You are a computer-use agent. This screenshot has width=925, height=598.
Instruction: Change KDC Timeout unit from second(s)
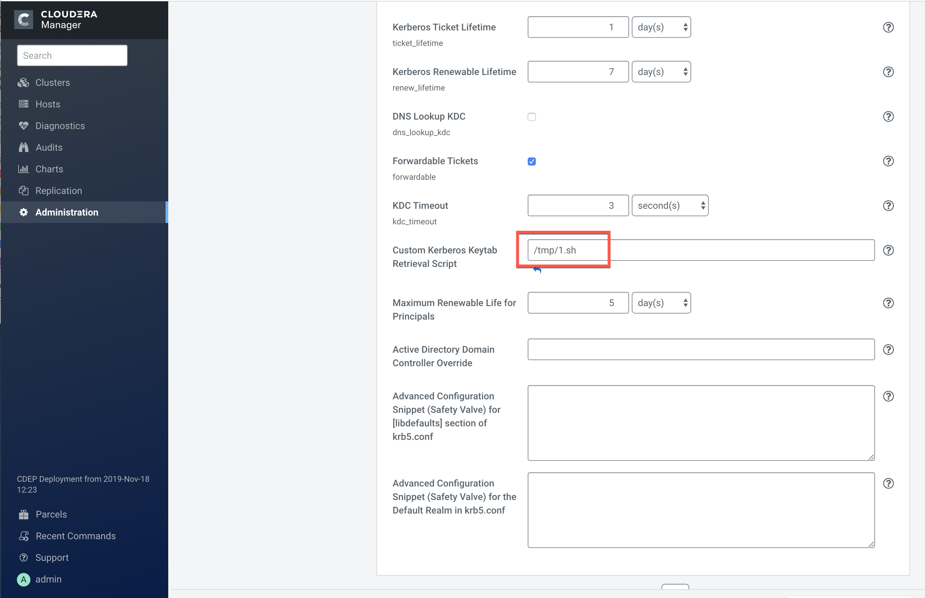coord(670,206)
